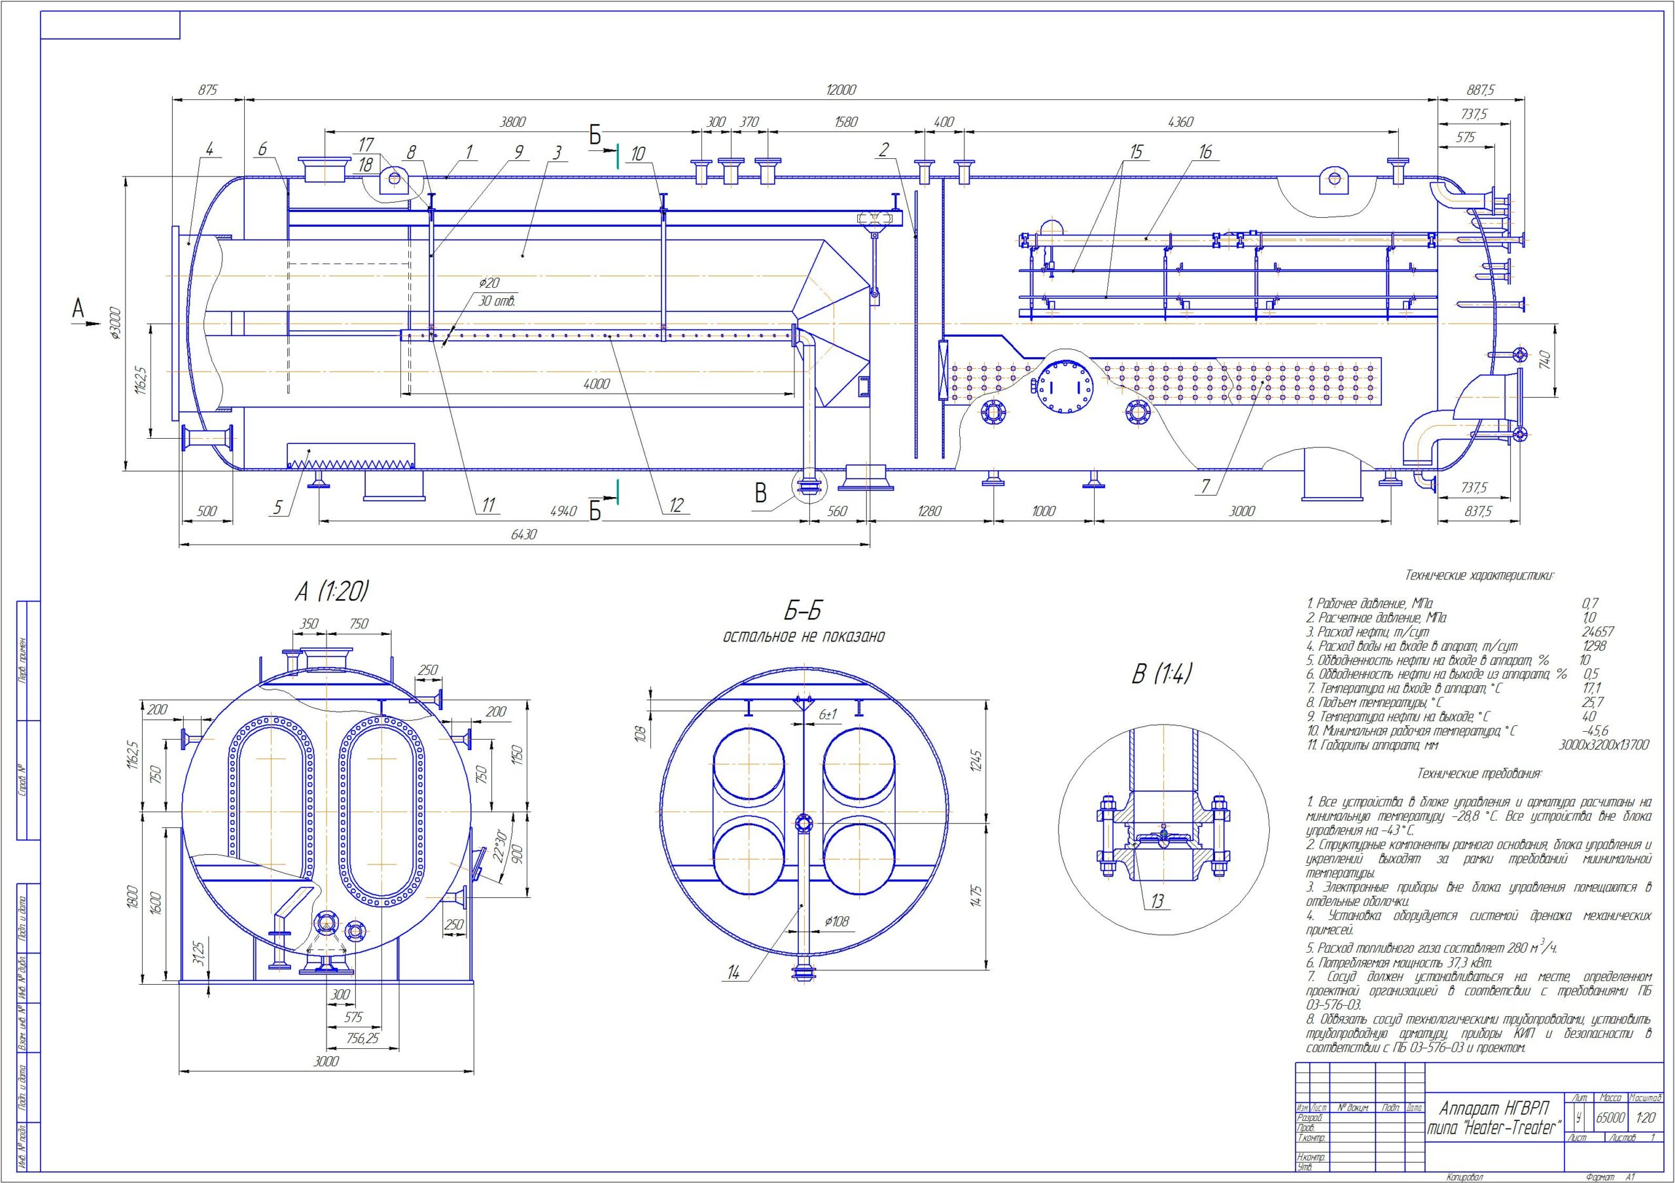Image resolution: width=1675 pixels, height=1183 pixels.
Task: Select the '4360' dimension value
Action: pyautogui.click(x=1180, y=122)
